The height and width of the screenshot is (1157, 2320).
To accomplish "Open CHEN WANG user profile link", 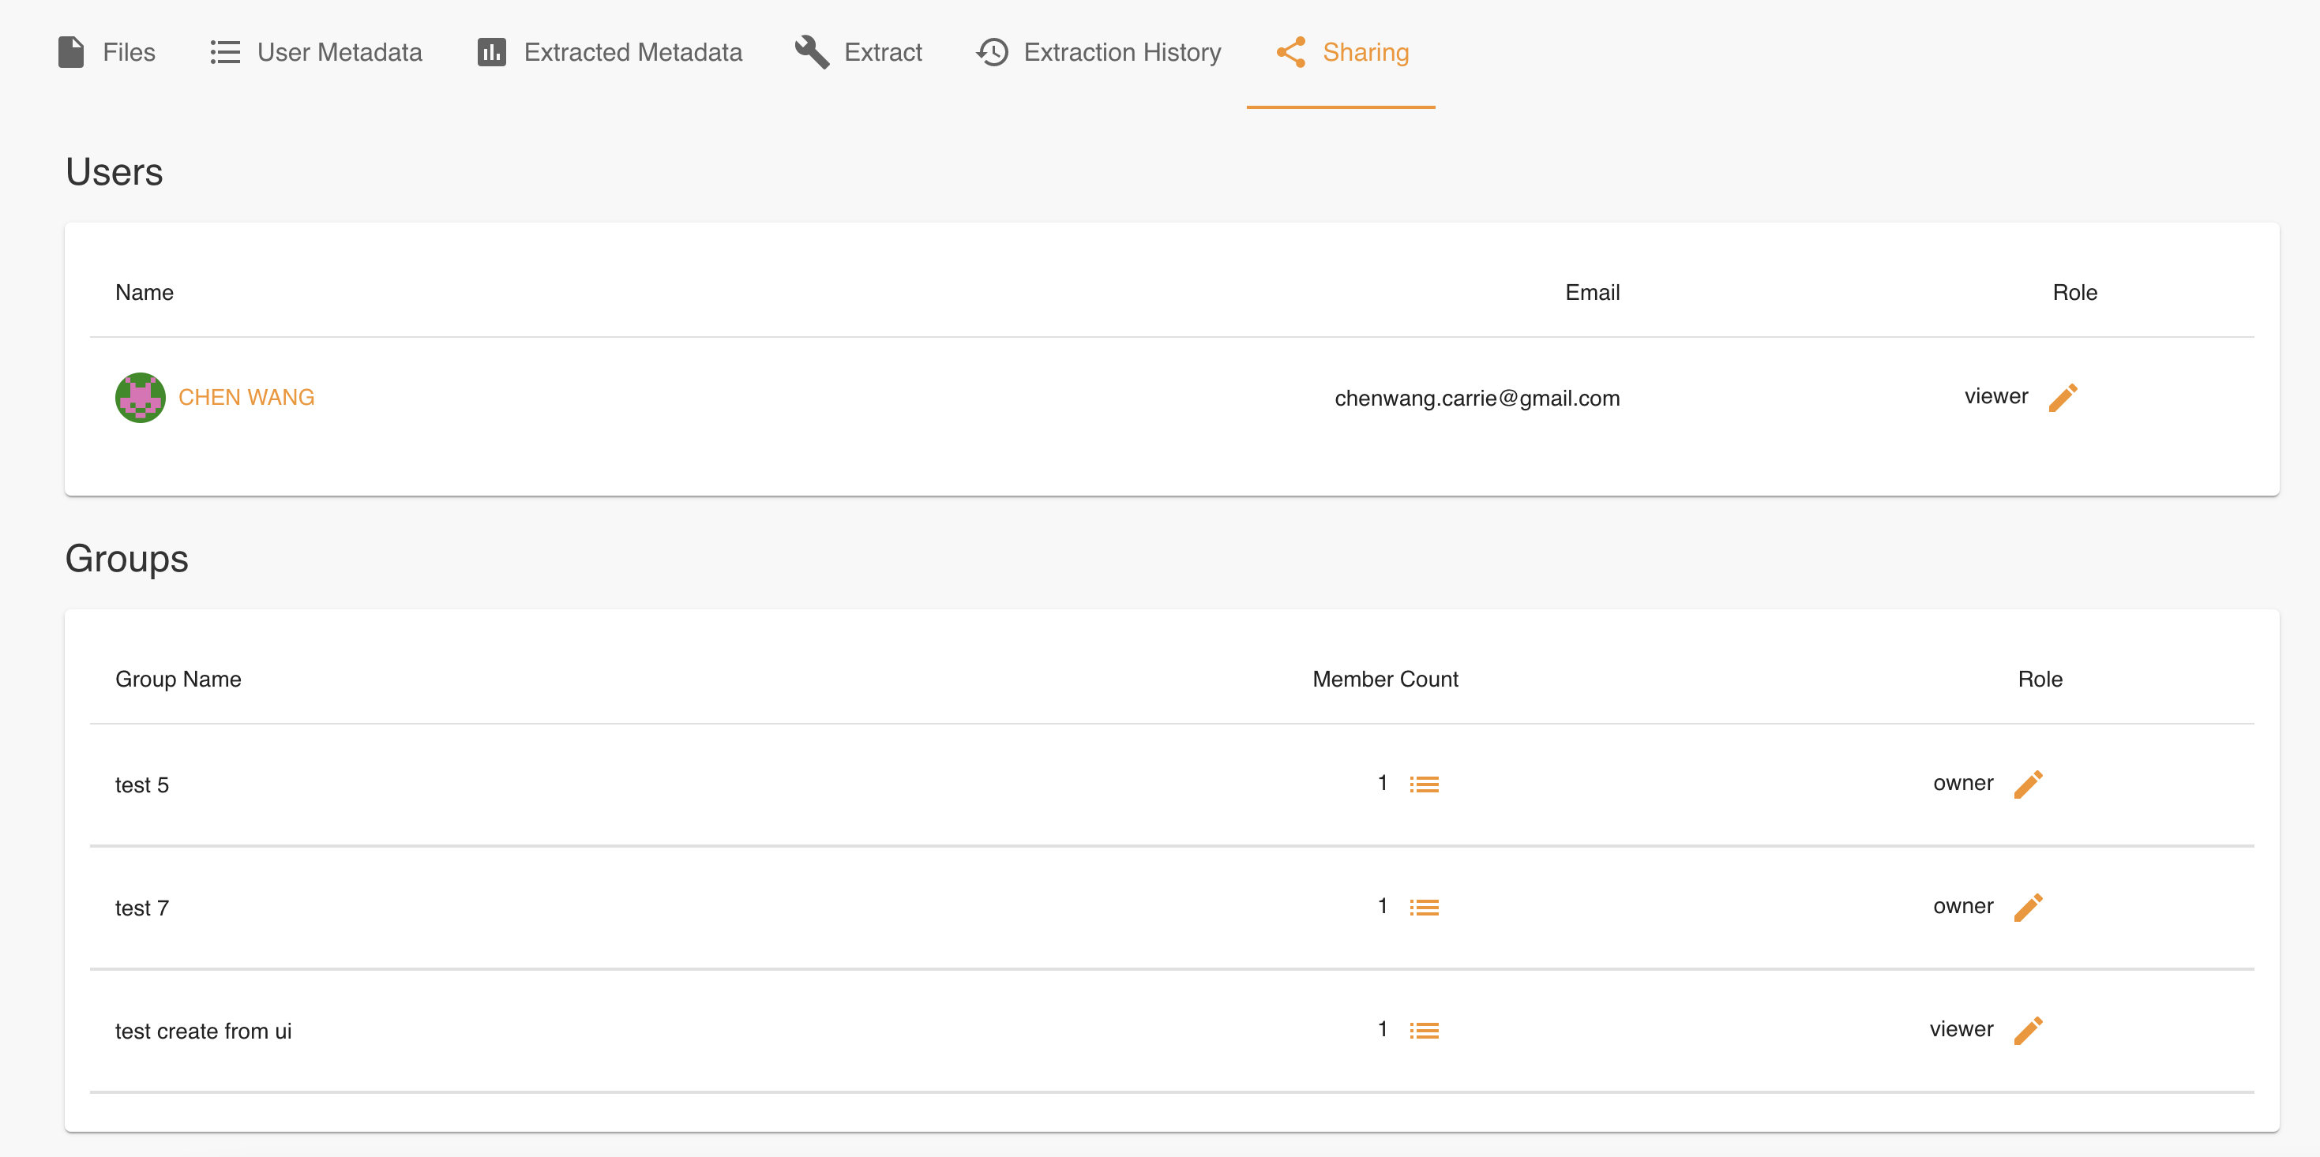I will [246, 397].
